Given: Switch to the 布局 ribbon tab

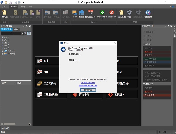Looking at the screenshot, I should coord(22,6).
